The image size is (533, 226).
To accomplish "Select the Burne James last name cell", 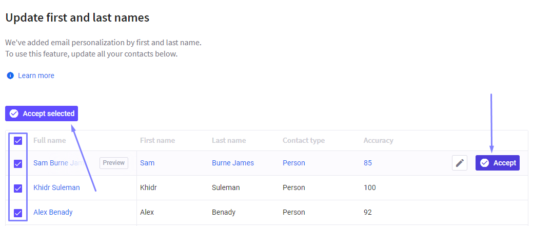I will click(233, 163).
